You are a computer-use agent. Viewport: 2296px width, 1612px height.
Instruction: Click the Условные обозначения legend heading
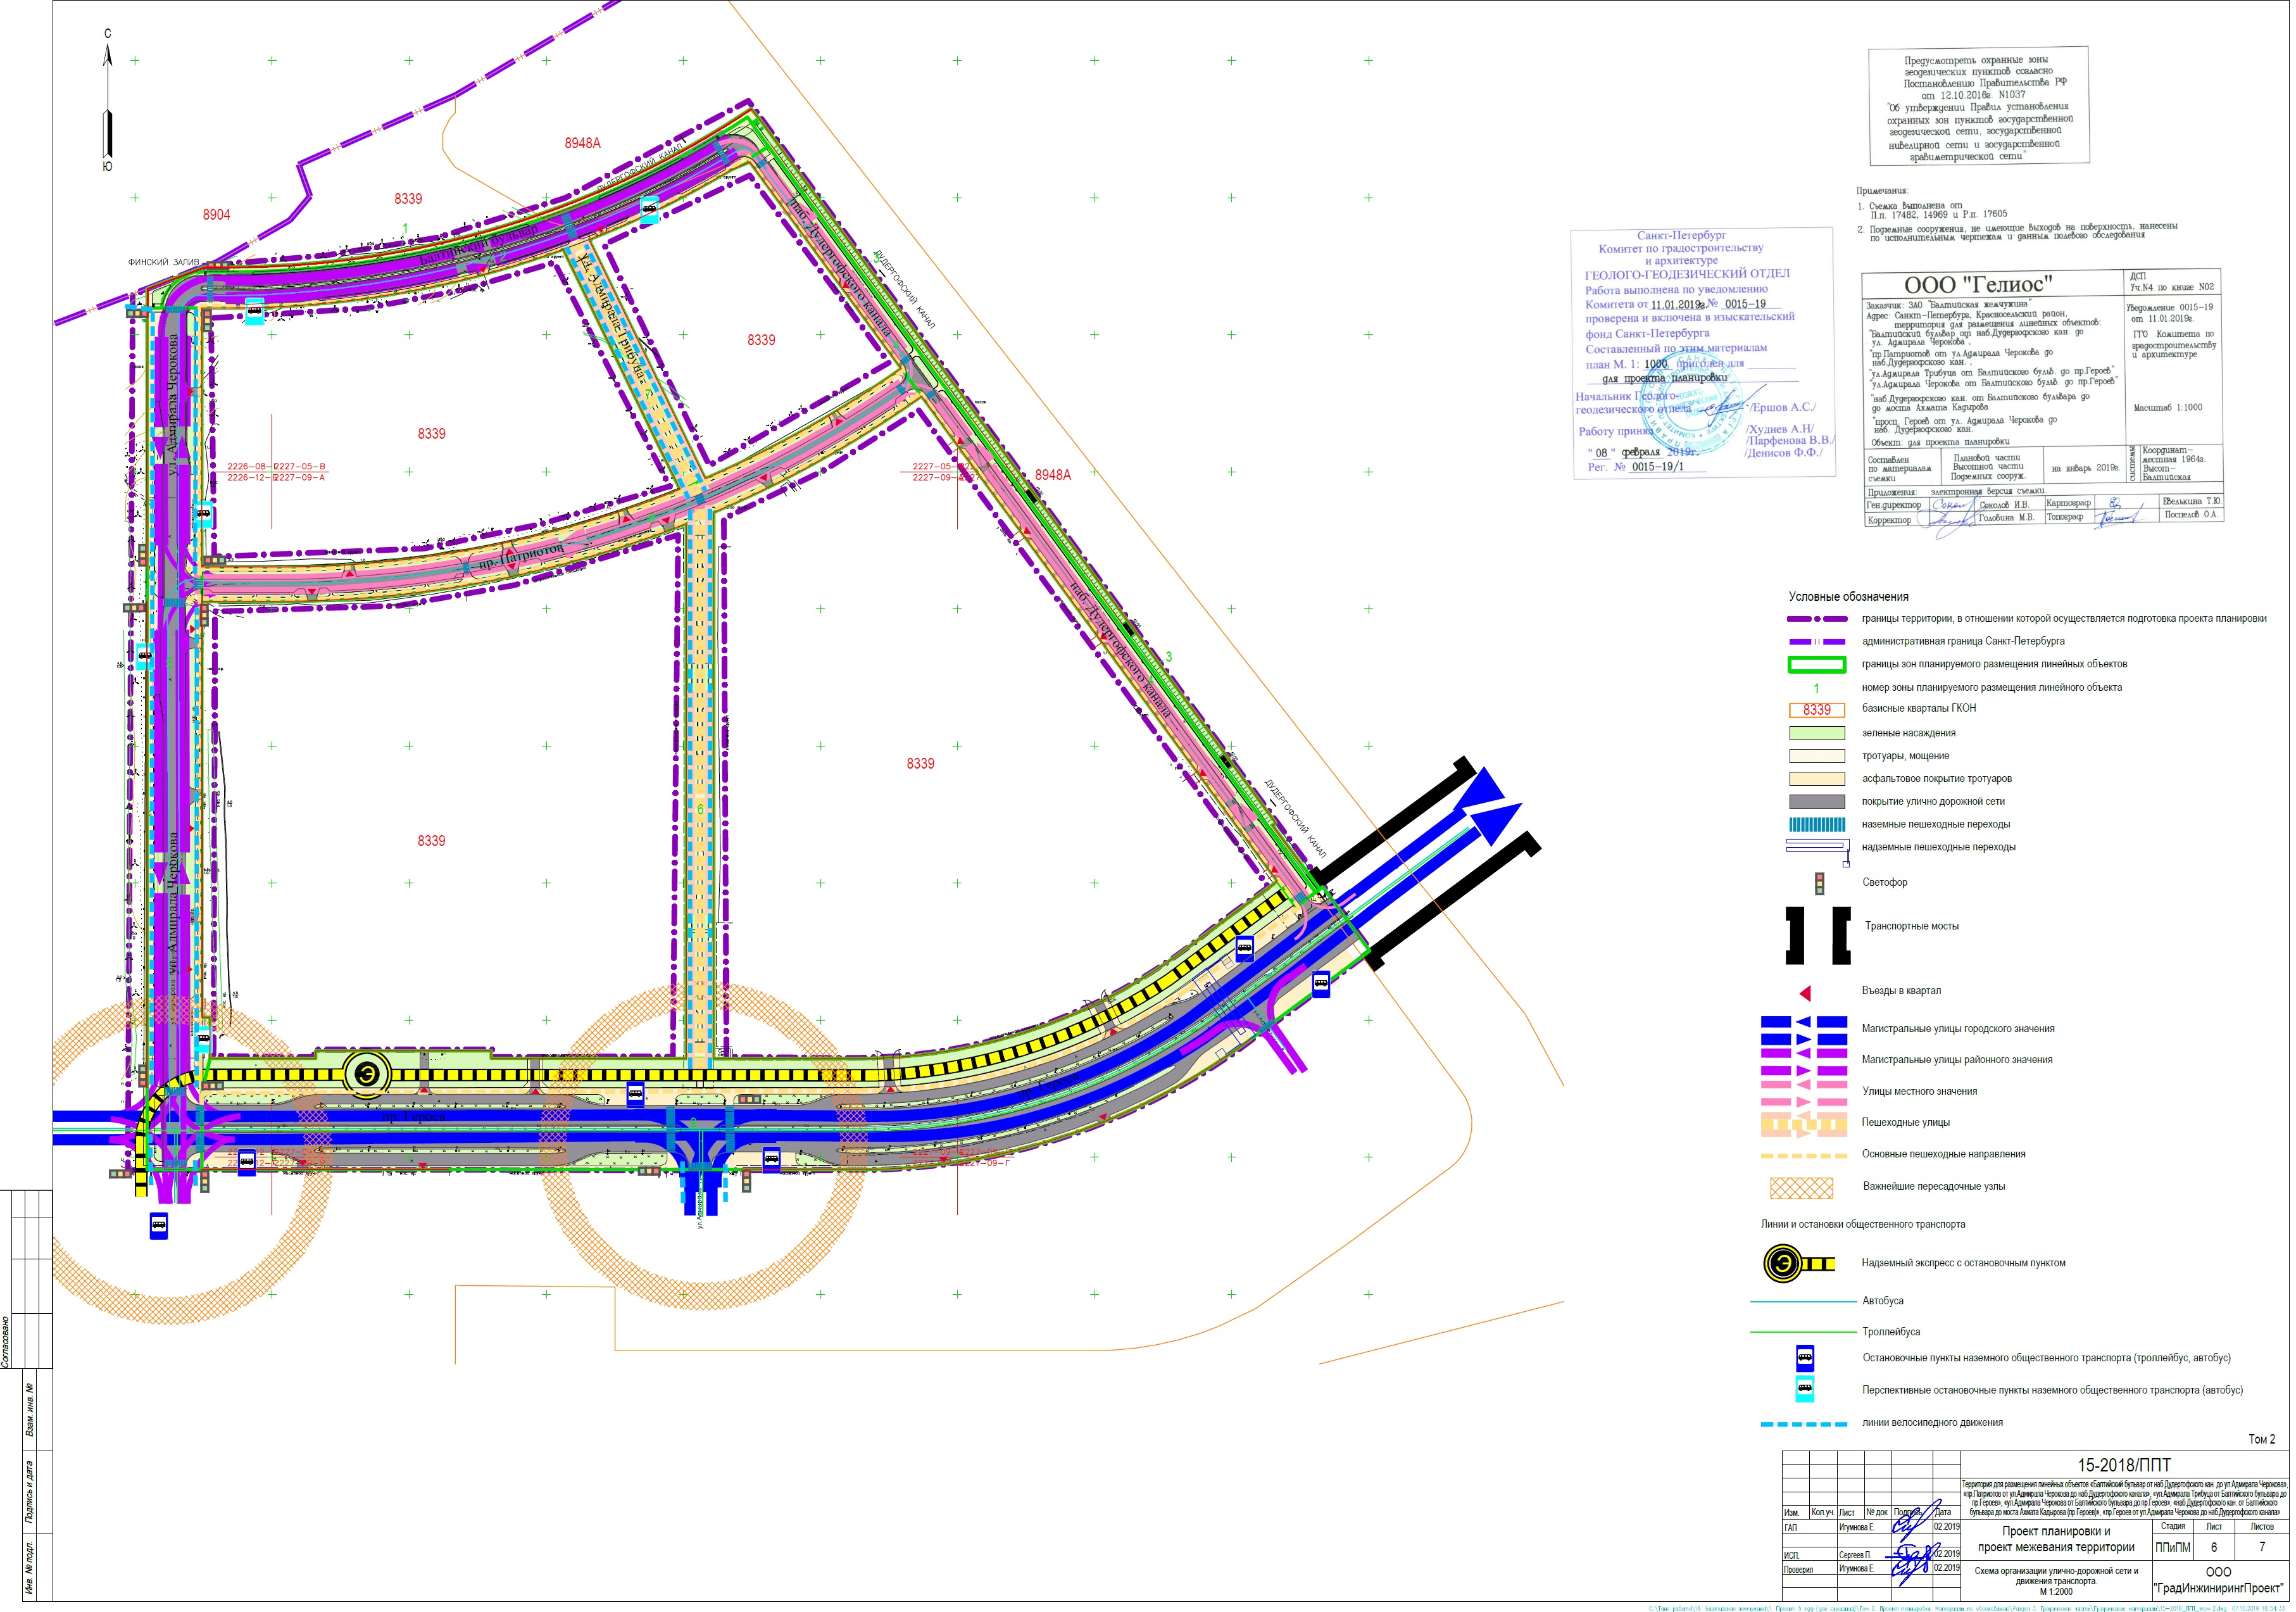tap(1849, 598)
